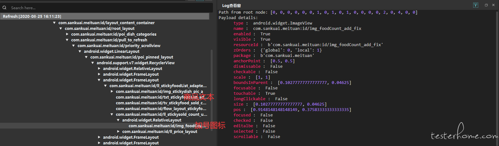Collapse the poi_pinned_layout node arrow

[87, 57]
